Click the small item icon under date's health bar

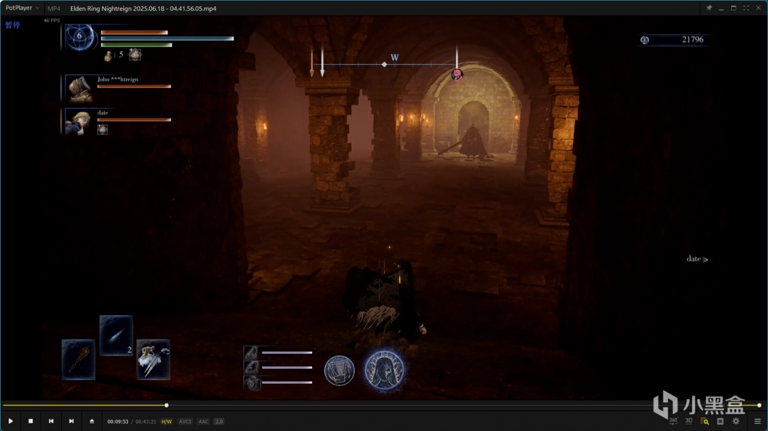click(102, 130)
